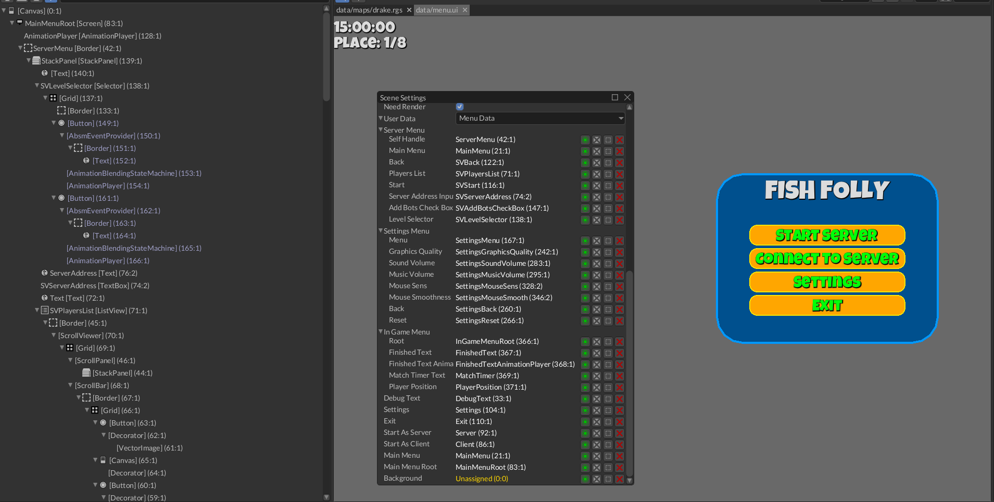Click the hourglass-box icon in Graphics Quality row
This screenshot has width=994, height=502.
[x=597, y=252]
